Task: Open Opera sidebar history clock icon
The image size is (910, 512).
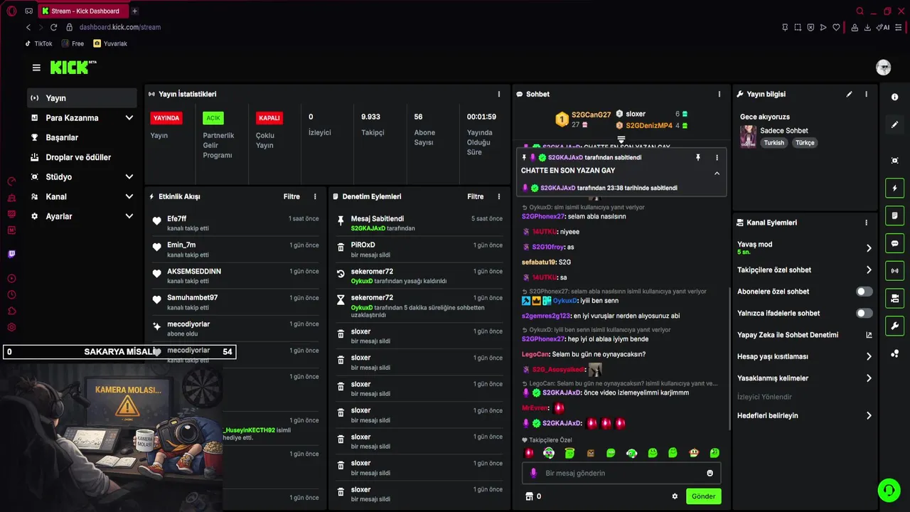Action: click(x=11, y=294)
